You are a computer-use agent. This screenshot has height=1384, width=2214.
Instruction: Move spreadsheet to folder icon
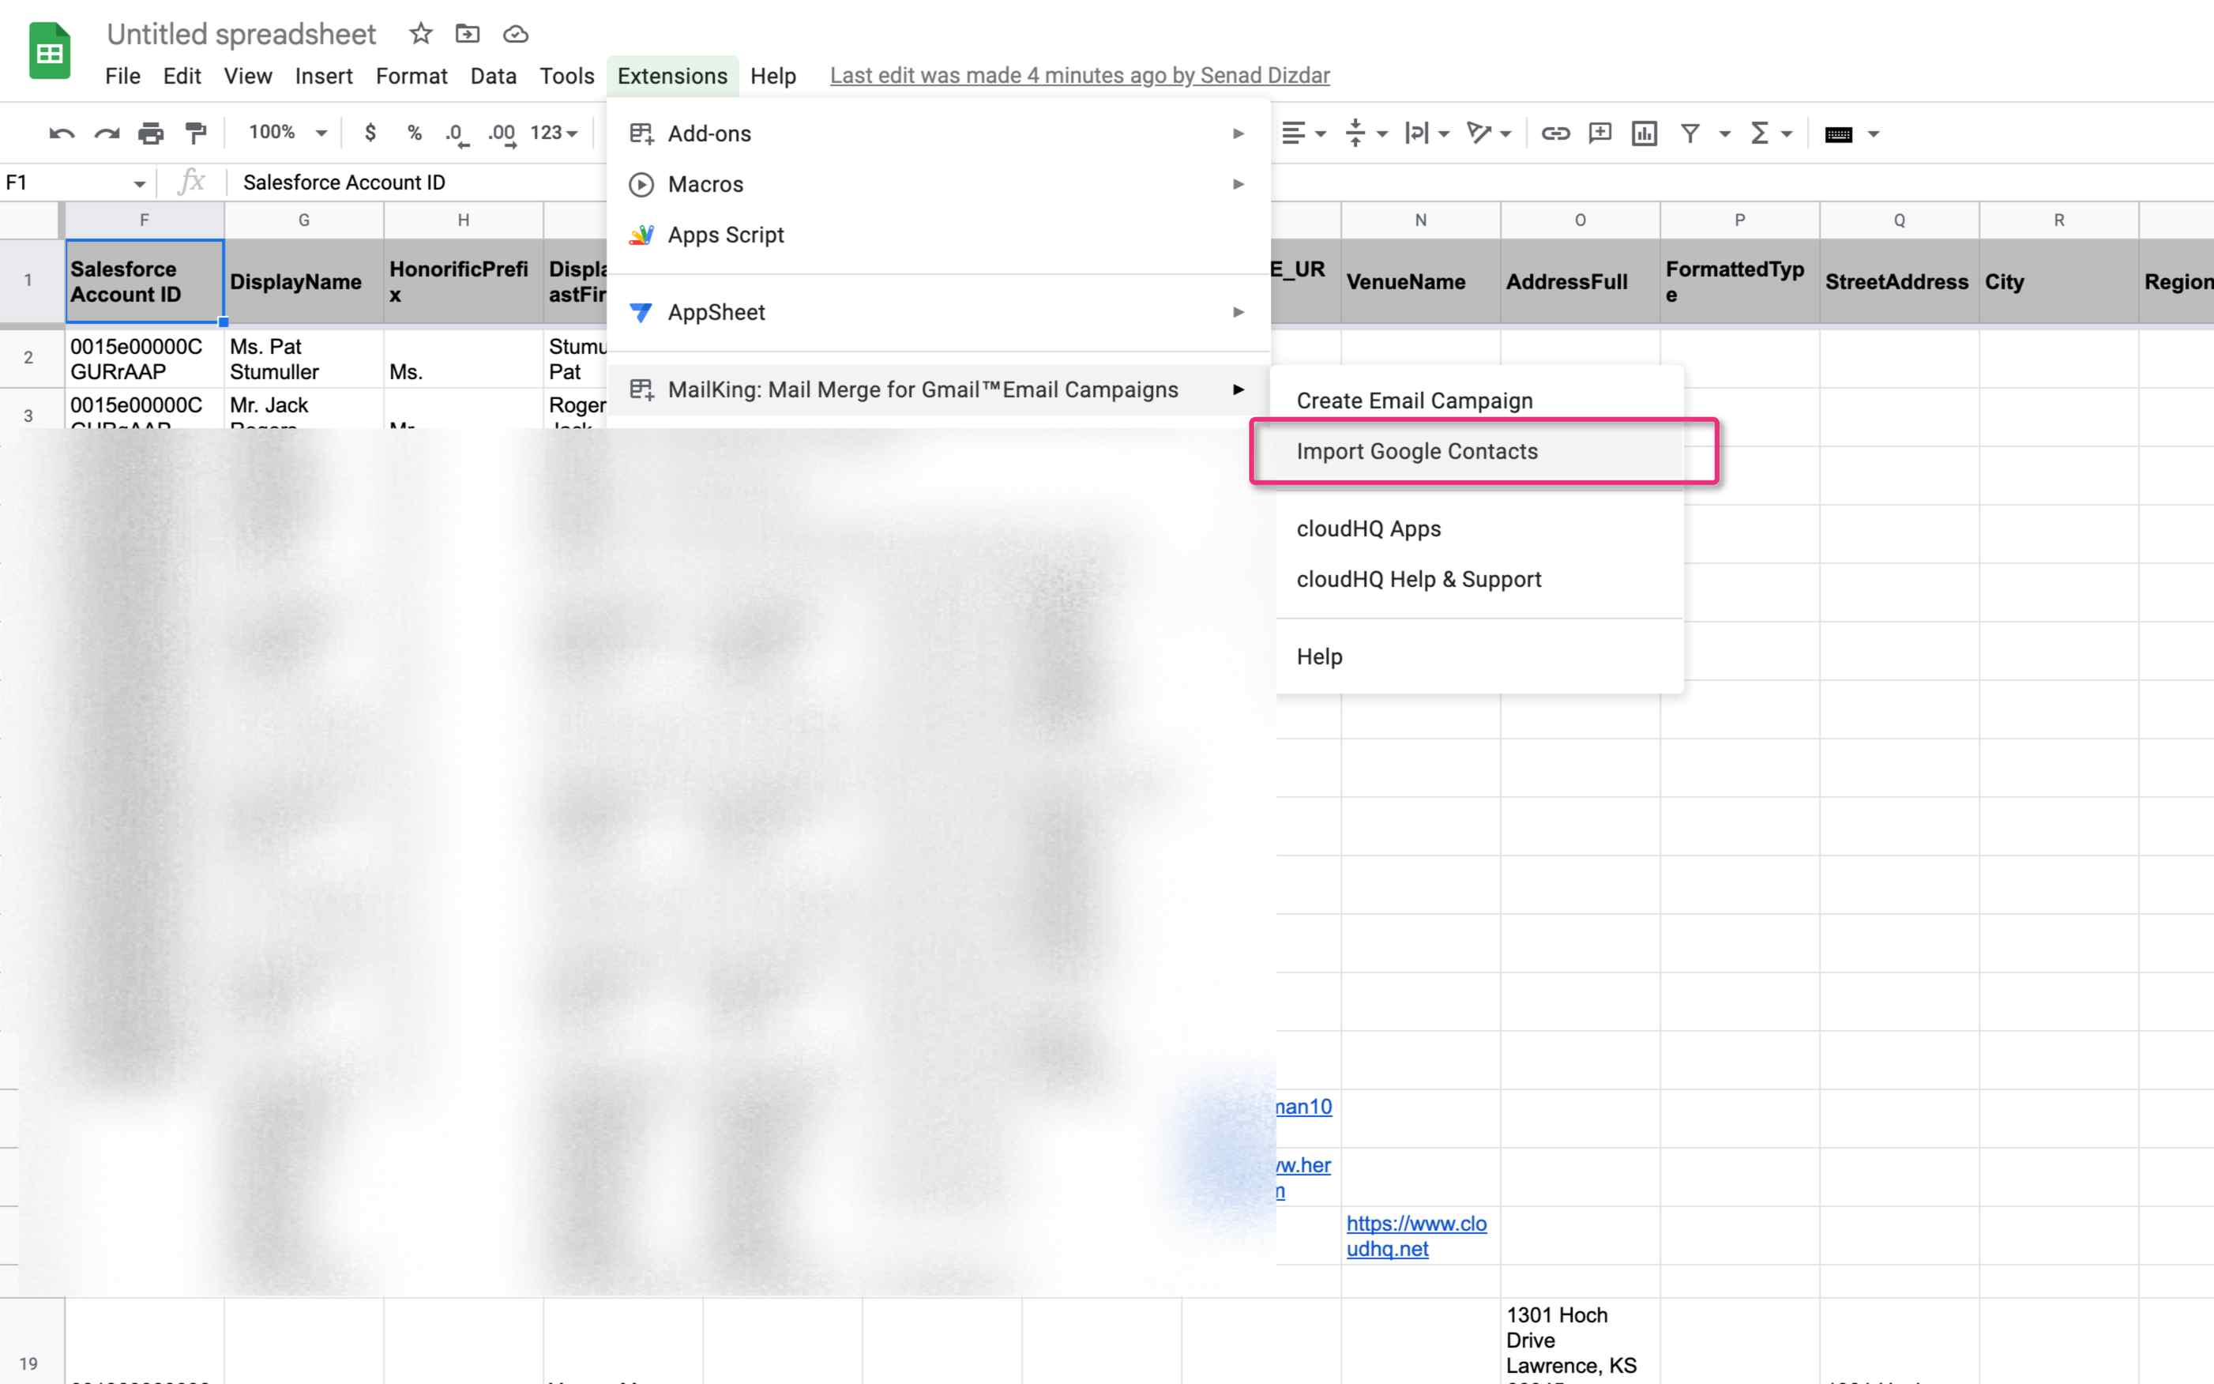click(468, 34)
